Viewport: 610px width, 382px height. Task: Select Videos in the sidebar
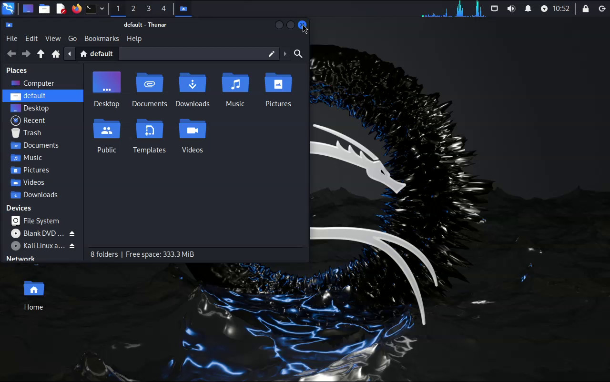coord(43,182)
